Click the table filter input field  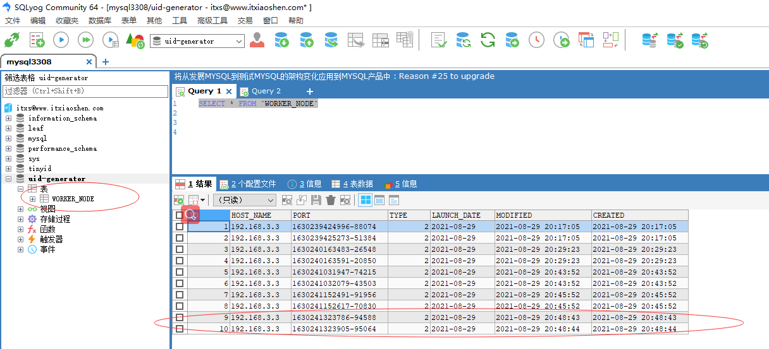(85, 92)
